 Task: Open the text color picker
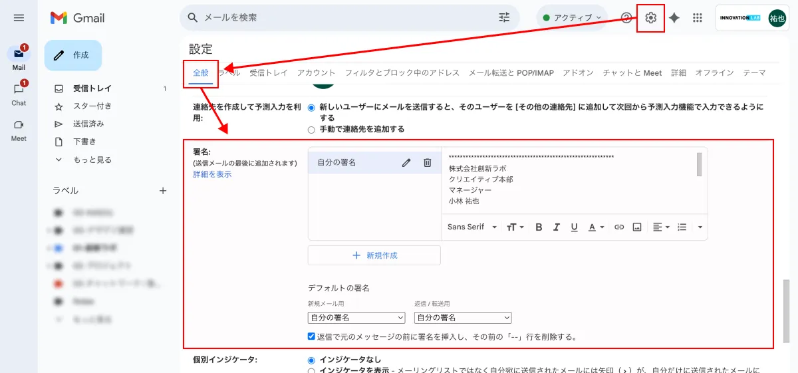(x=596, y=227)
